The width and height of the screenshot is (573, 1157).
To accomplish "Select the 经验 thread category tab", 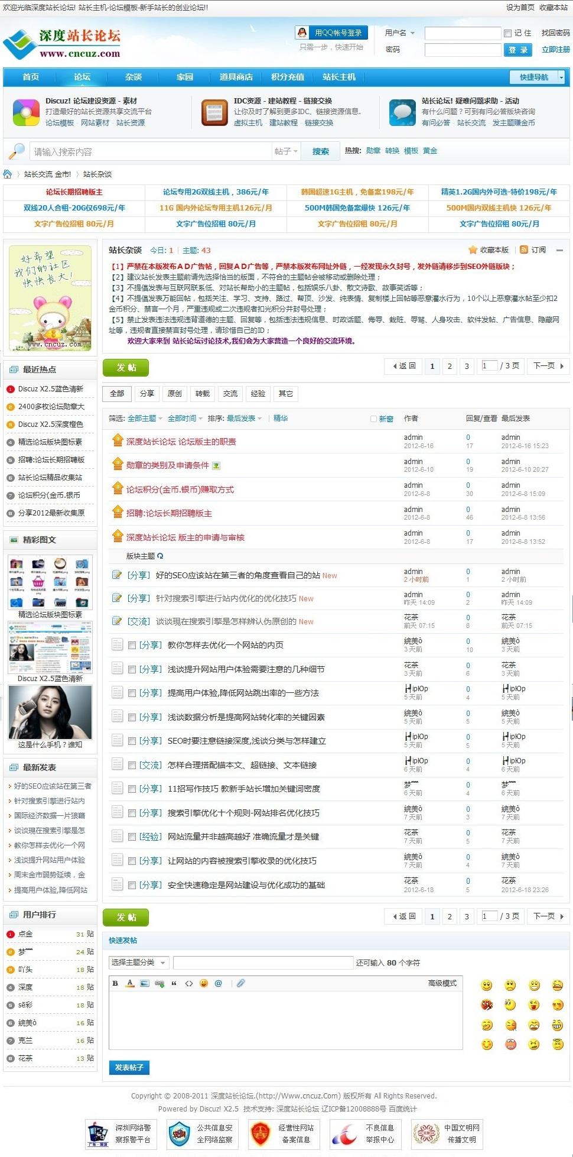I will (258, 394).
